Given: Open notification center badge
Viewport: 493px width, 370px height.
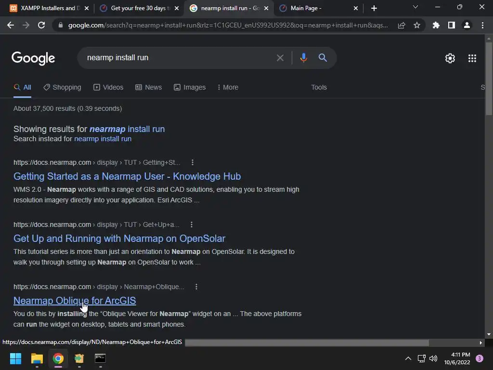Looking at the screenshot, I should click(x=480, y=358).
